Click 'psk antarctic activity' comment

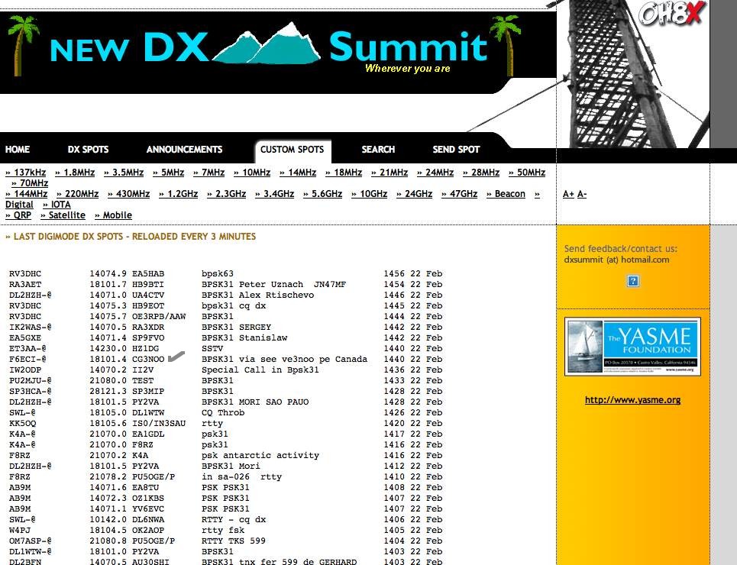click(260, 456)
